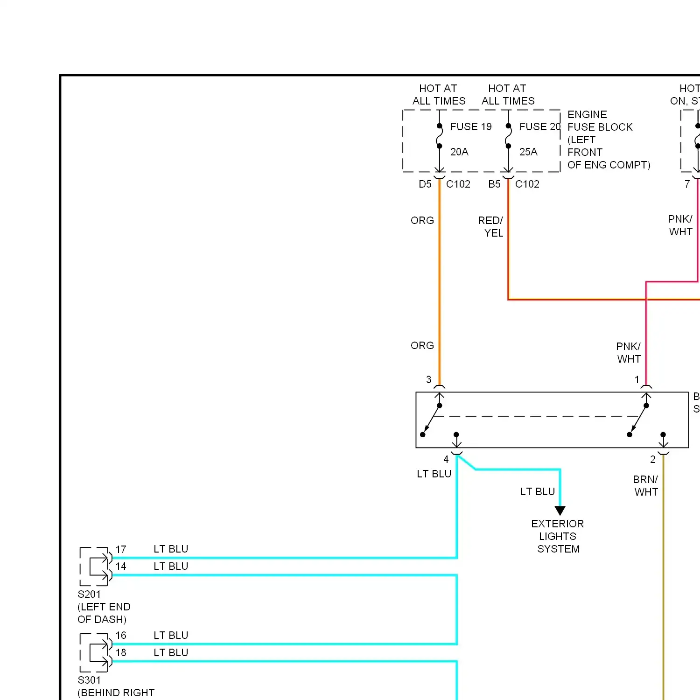Click the PNK/WHT label above terminal 1

[629, 353]
